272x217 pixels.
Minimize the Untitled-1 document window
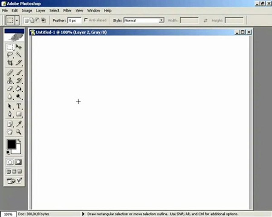pyautogui.click(x=237, y=32)
